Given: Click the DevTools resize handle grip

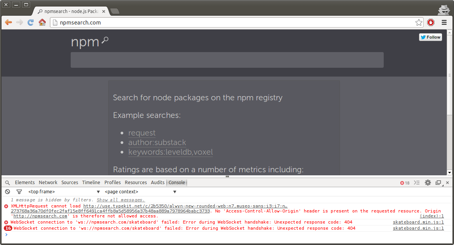Looking at the screenshot, I should pos(227,176).
